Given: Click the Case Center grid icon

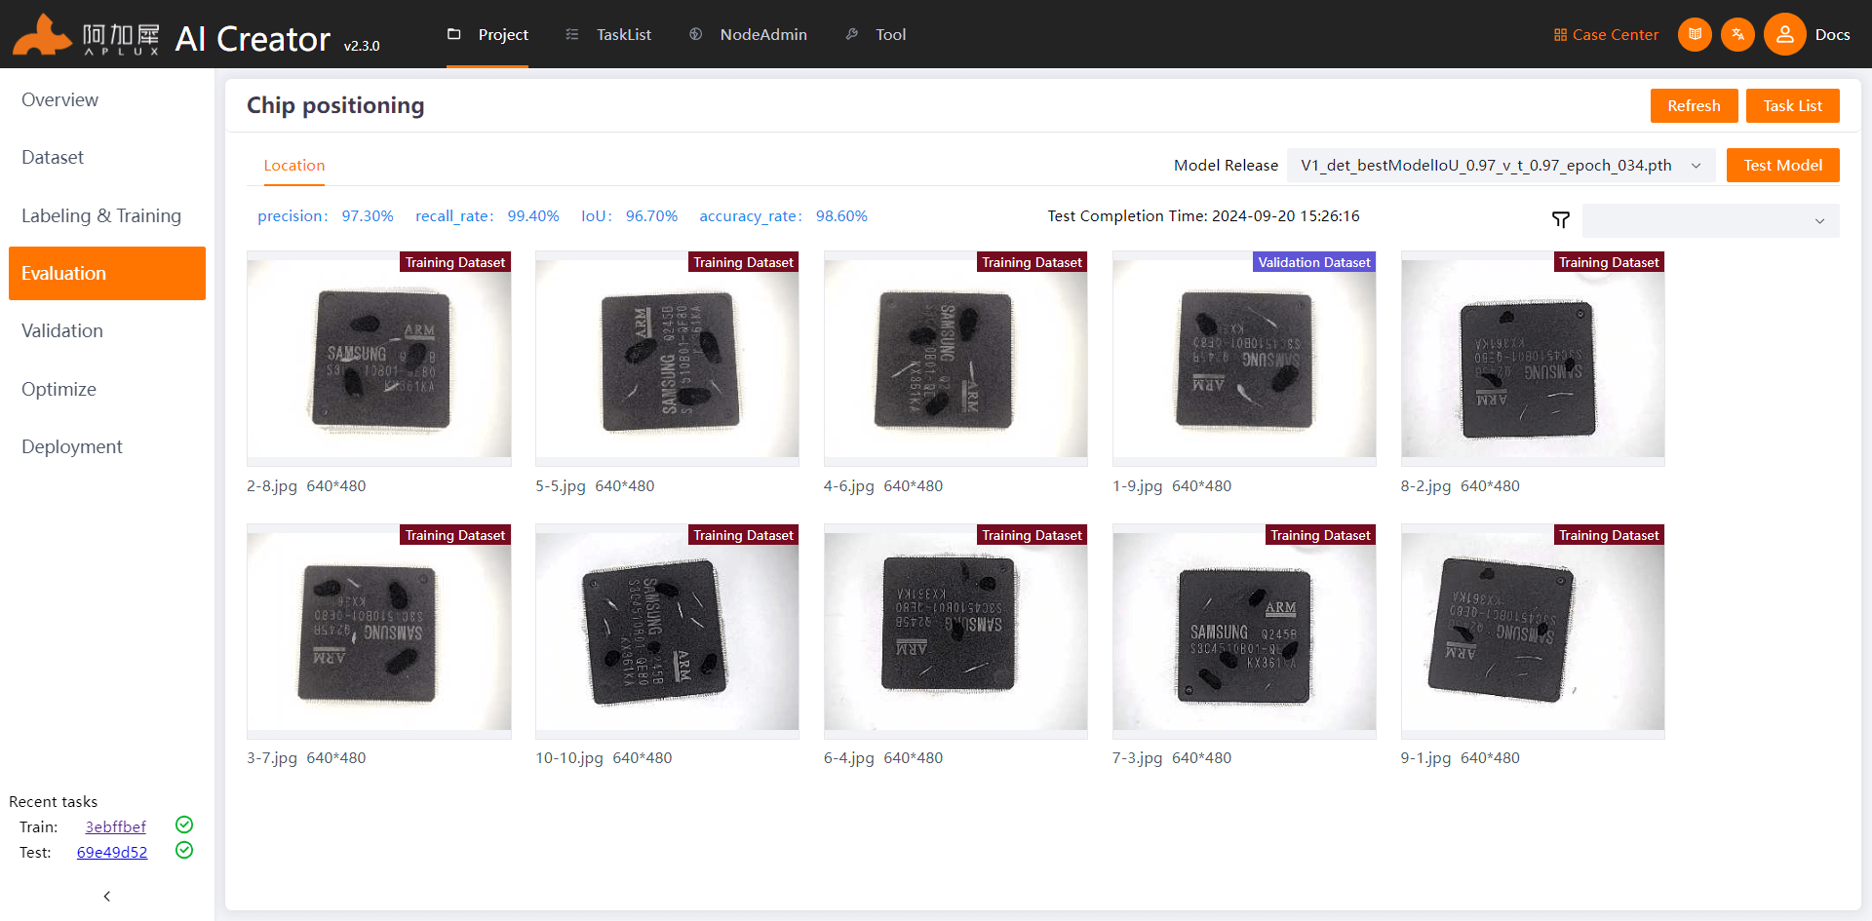Looking at the screenshot, I should click(1560, 35).
